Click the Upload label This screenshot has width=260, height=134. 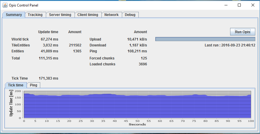(95, 39)
